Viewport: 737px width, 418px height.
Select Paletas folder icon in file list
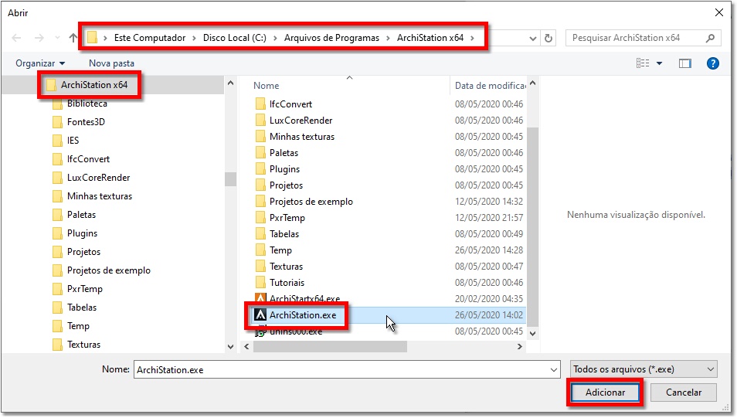click(260, 153)
